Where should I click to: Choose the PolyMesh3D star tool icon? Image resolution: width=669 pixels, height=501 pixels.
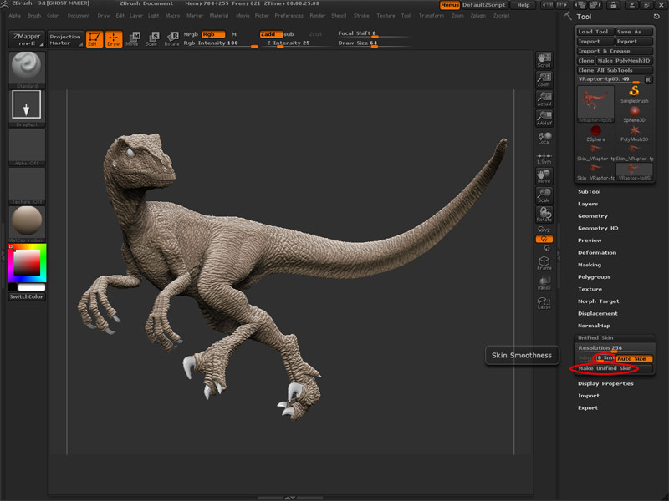pos(634,132)
